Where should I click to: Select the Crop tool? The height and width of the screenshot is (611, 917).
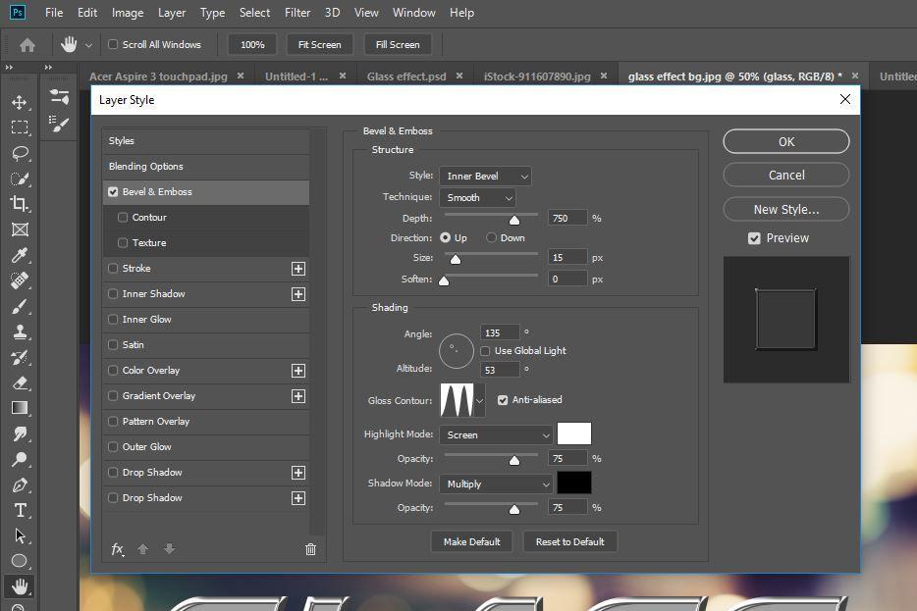coord(20,204)
